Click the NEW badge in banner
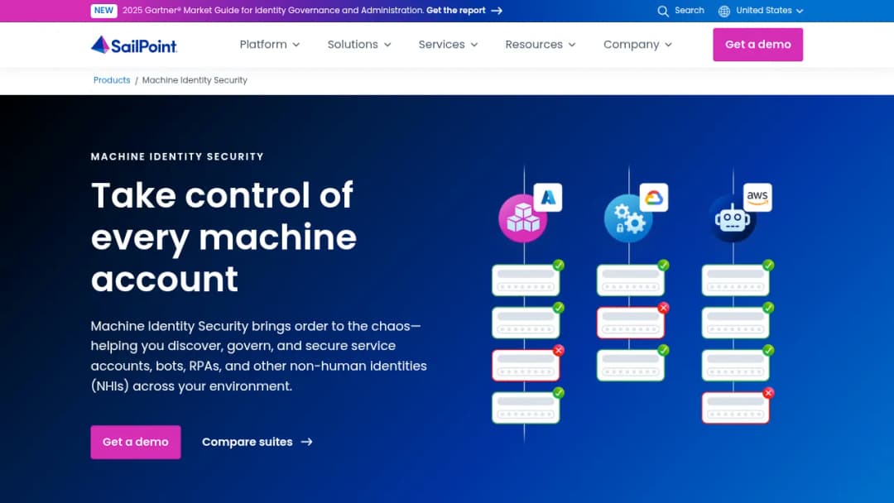 point(103,11)
